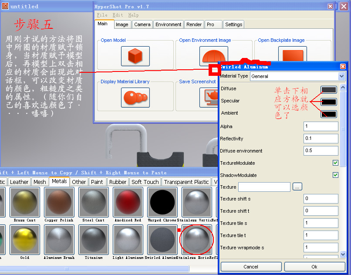Switch to the Environment tab

tap(169, 24)
